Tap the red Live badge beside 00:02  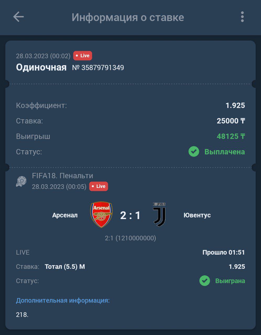click(83, 56)
